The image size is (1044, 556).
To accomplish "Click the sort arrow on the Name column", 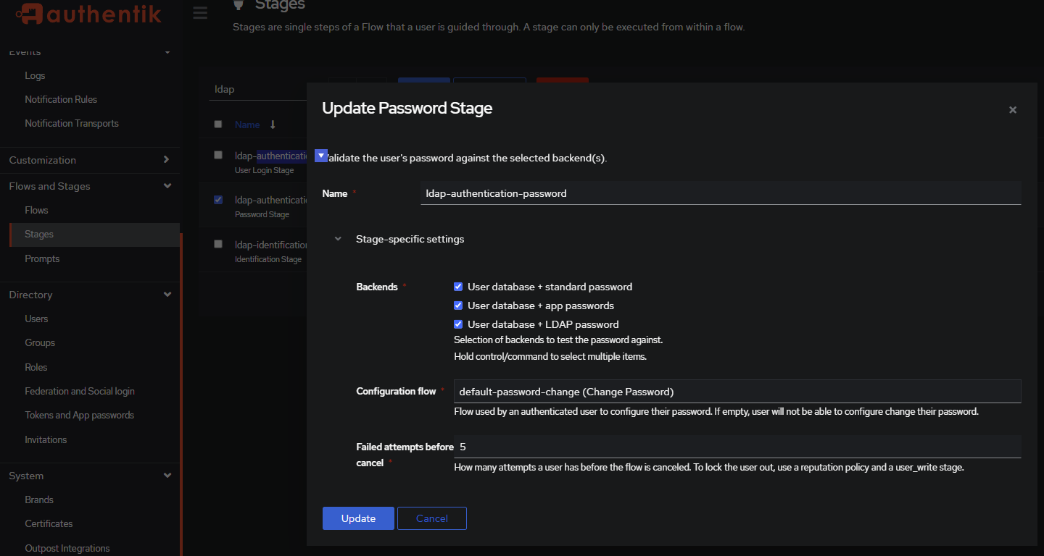I will coord(272,124).
